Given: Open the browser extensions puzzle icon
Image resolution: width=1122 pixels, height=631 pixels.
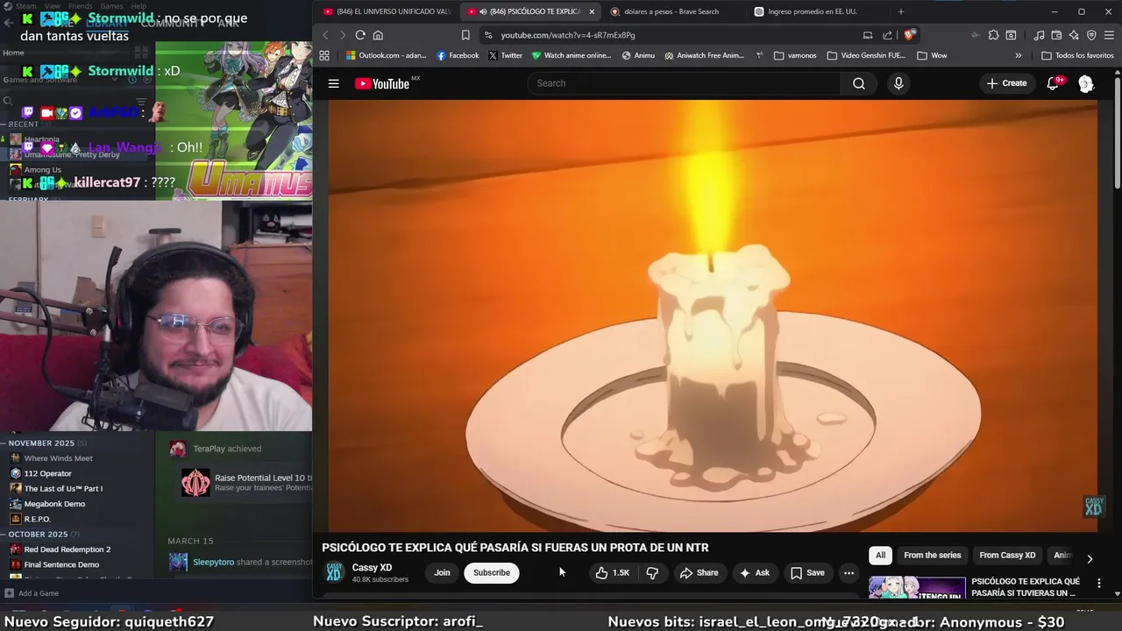Looking at the screenshot, I should click(x=993, y=35).
